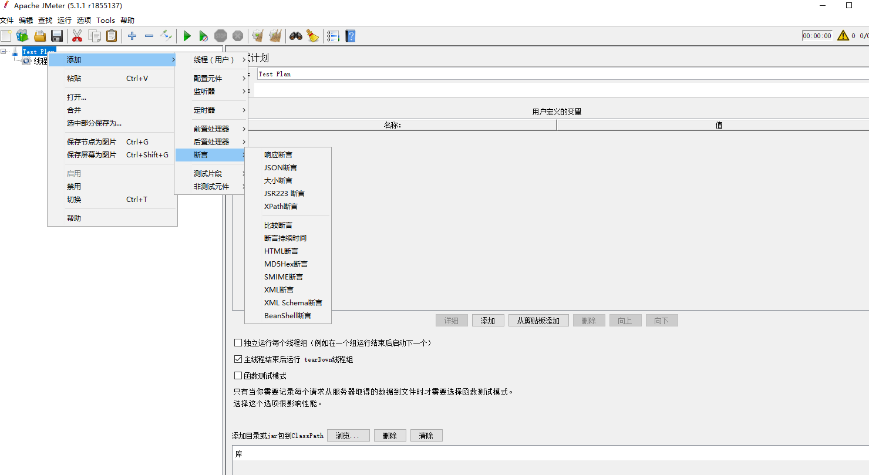
Task: Open the 文件 menu in menu bar
Action: 6,20
